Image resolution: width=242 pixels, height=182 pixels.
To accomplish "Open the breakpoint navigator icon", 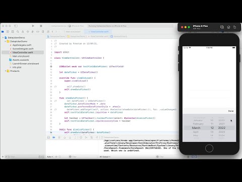I will (x=38, y=32).
